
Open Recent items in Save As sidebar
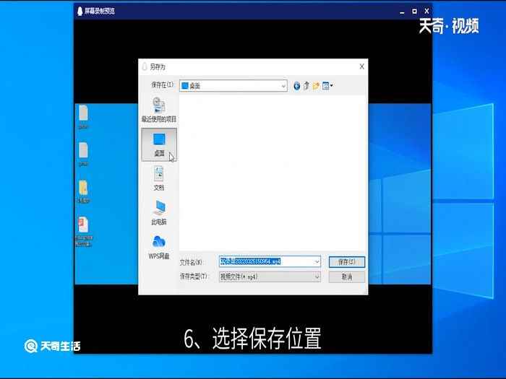pyautogui.click(x=159, y=110)
